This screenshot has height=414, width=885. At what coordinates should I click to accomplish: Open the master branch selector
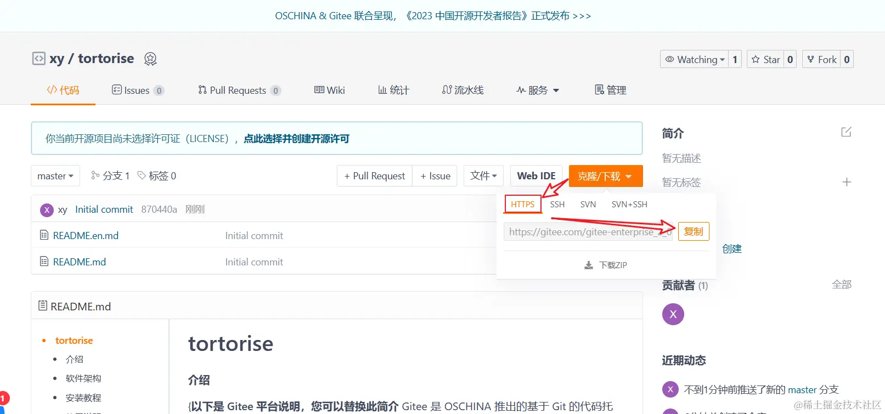[x=55, y=176]
